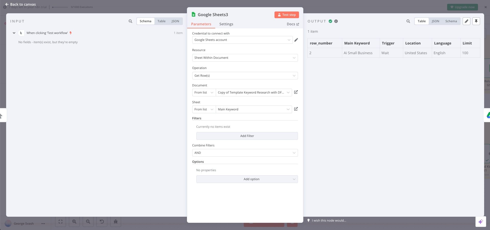Click the canvas zoom out icon
The width and height of the screenshot is (490, 230).
[x=88, y=222]
